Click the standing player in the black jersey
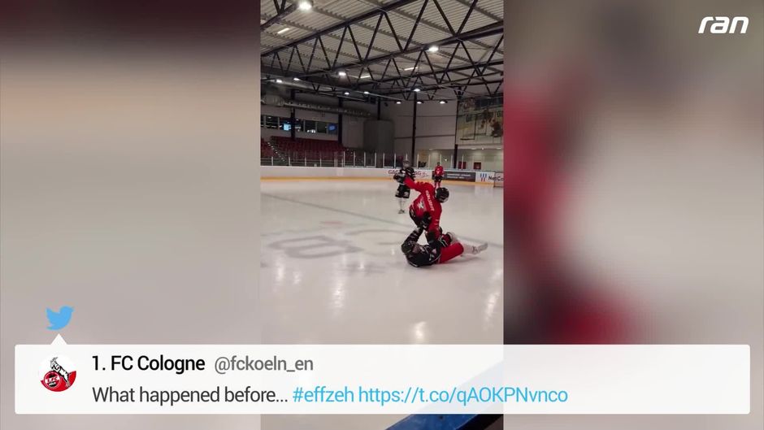 [x=403, y=188]
